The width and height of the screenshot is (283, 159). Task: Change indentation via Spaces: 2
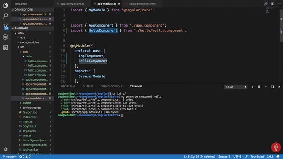pyautogui.click(x=224, y=157)
